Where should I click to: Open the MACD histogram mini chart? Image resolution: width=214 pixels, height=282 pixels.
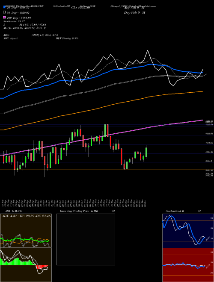pyautogui.click(x=26, y=265)
